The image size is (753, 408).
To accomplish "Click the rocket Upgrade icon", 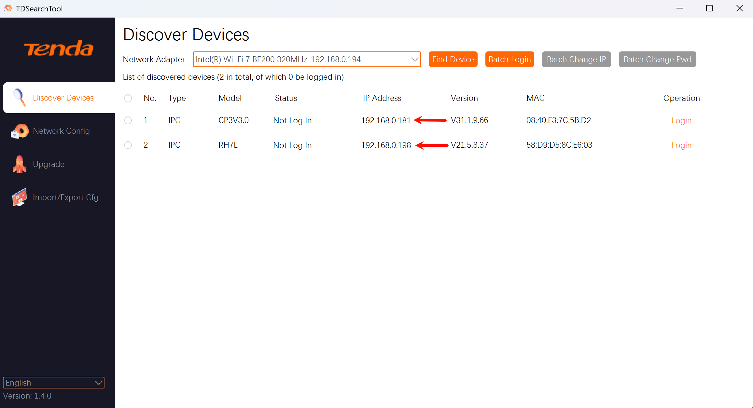I will pos(20,164).
